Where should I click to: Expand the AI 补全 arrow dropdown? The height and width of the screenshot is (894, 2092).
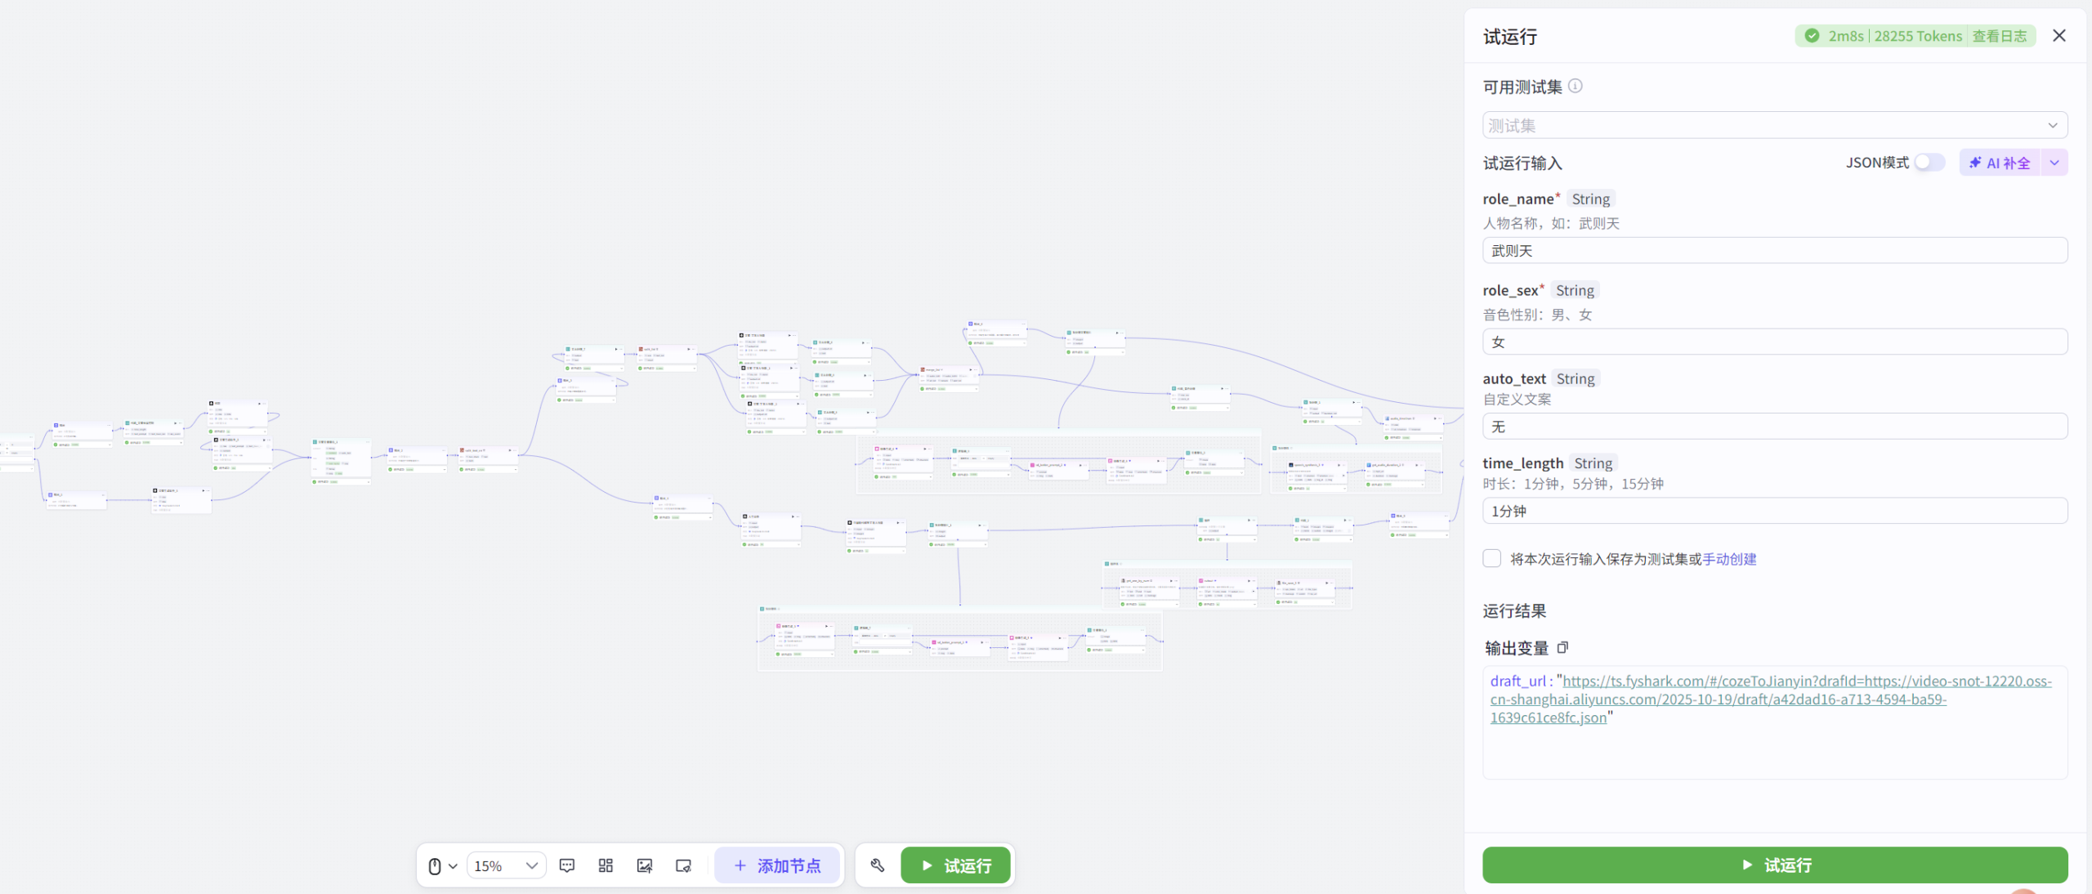tap(2054, 163)
